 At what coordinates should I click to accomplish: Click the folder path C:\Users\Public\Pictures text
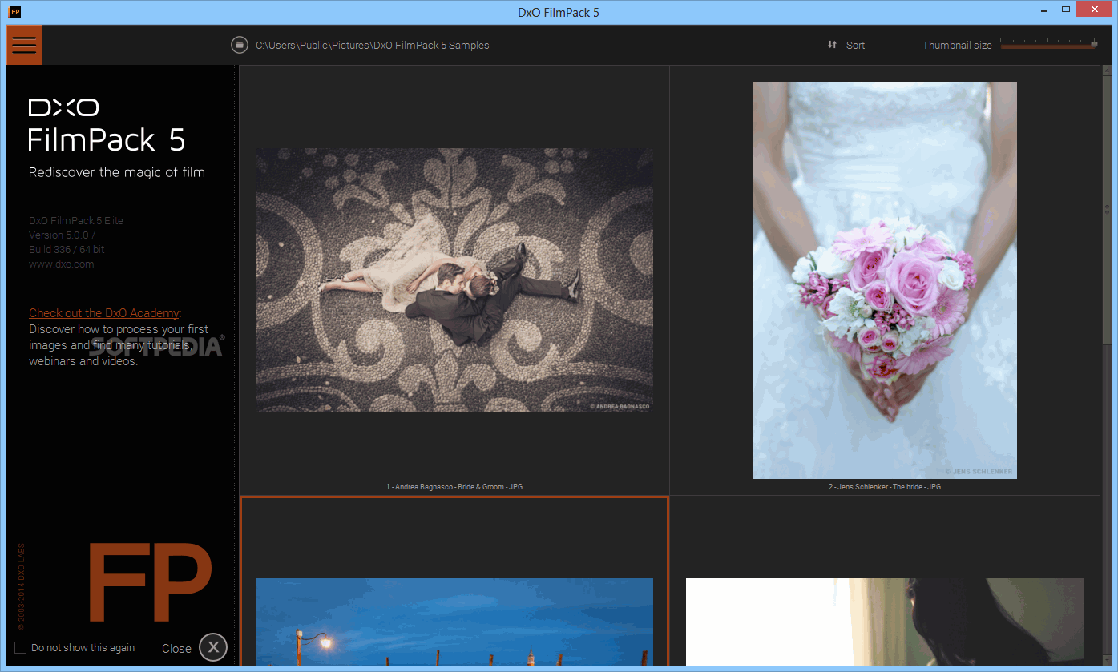(372, 46)
